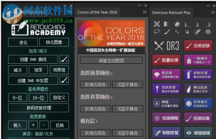216x139 pixels.
Task: Click the patch tool icon
Action: coord(208,32)
